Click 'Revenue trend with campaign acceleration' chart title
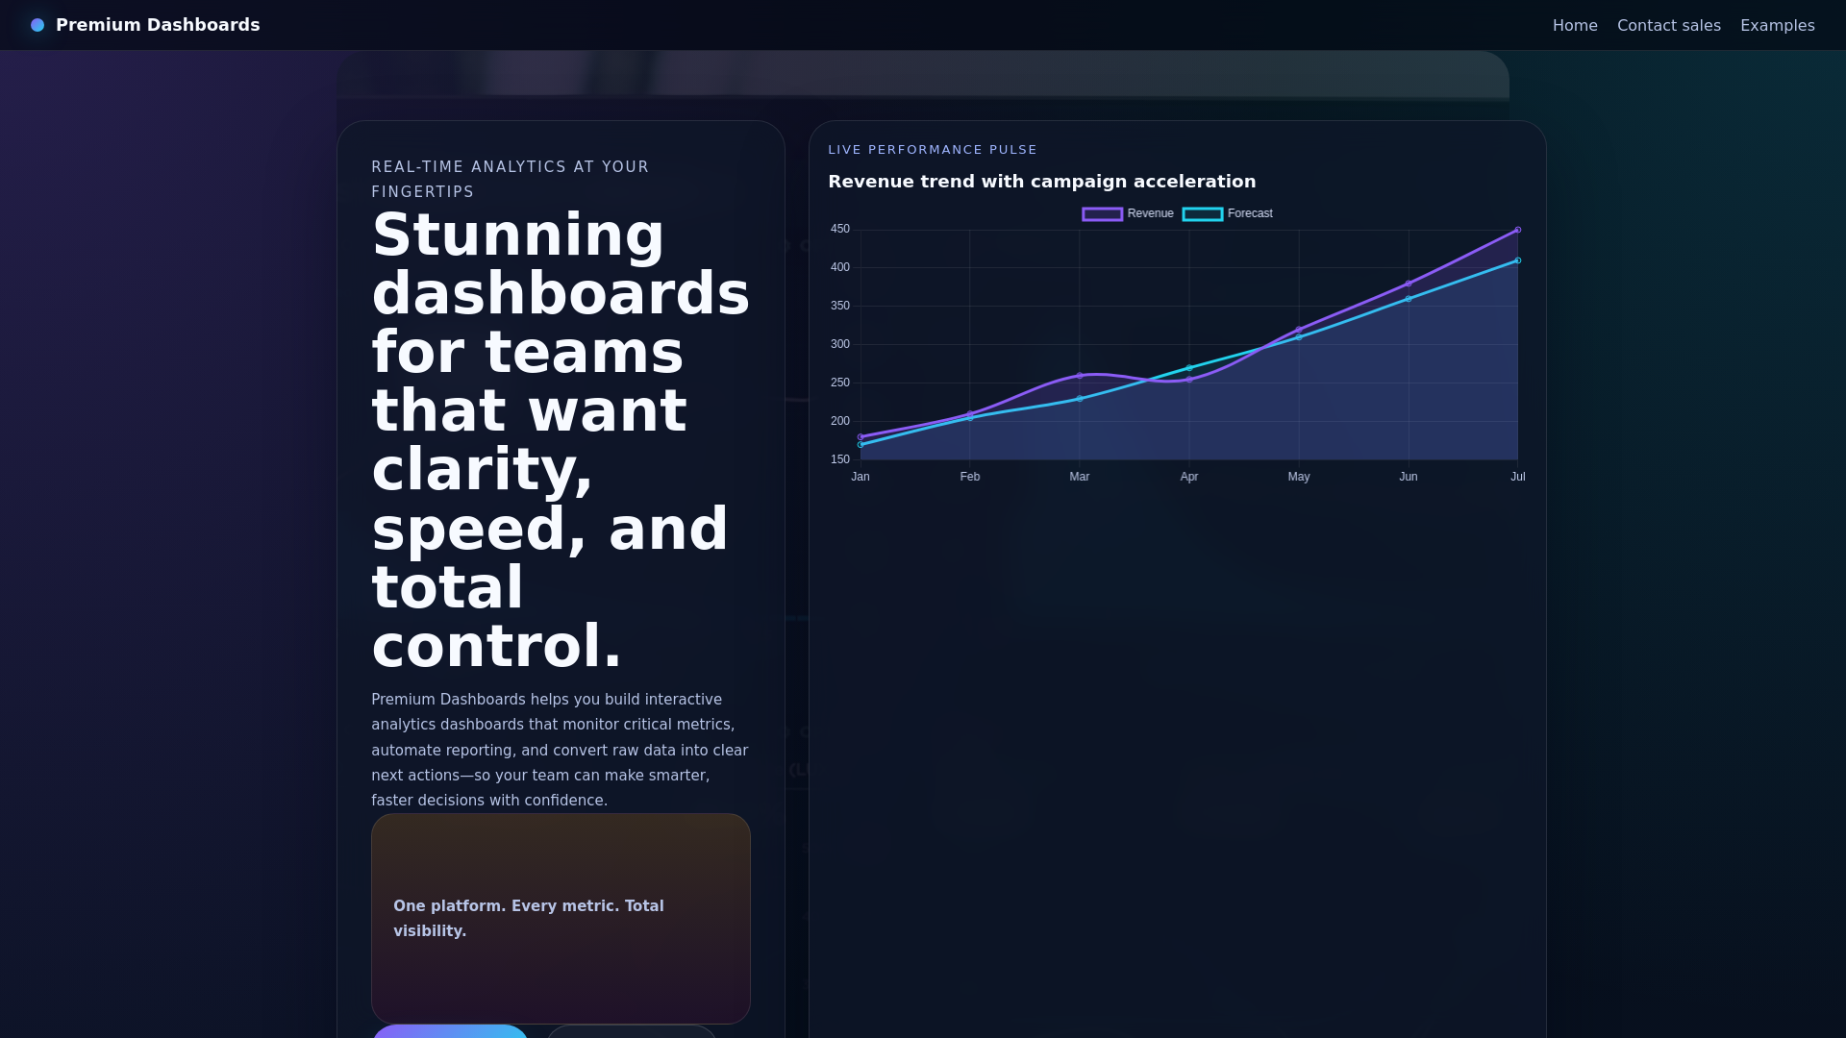This screenshot has height=1038, width=1846. 1042,182
